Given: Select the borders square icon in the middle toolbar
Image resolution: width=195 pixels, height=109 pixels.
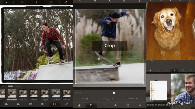Looking at the screenshot, I should (x=128, y=105).
